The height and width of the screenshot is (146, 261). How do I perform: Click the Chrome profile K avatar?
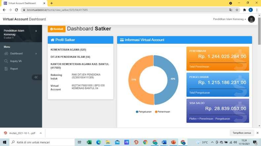(x=250, y=10)
